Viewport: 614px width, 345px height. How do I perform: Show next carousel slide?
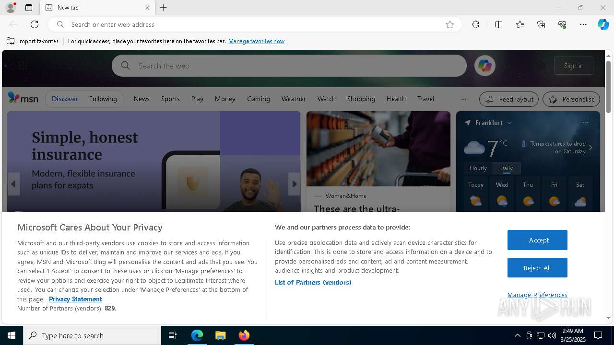point(294,184)
